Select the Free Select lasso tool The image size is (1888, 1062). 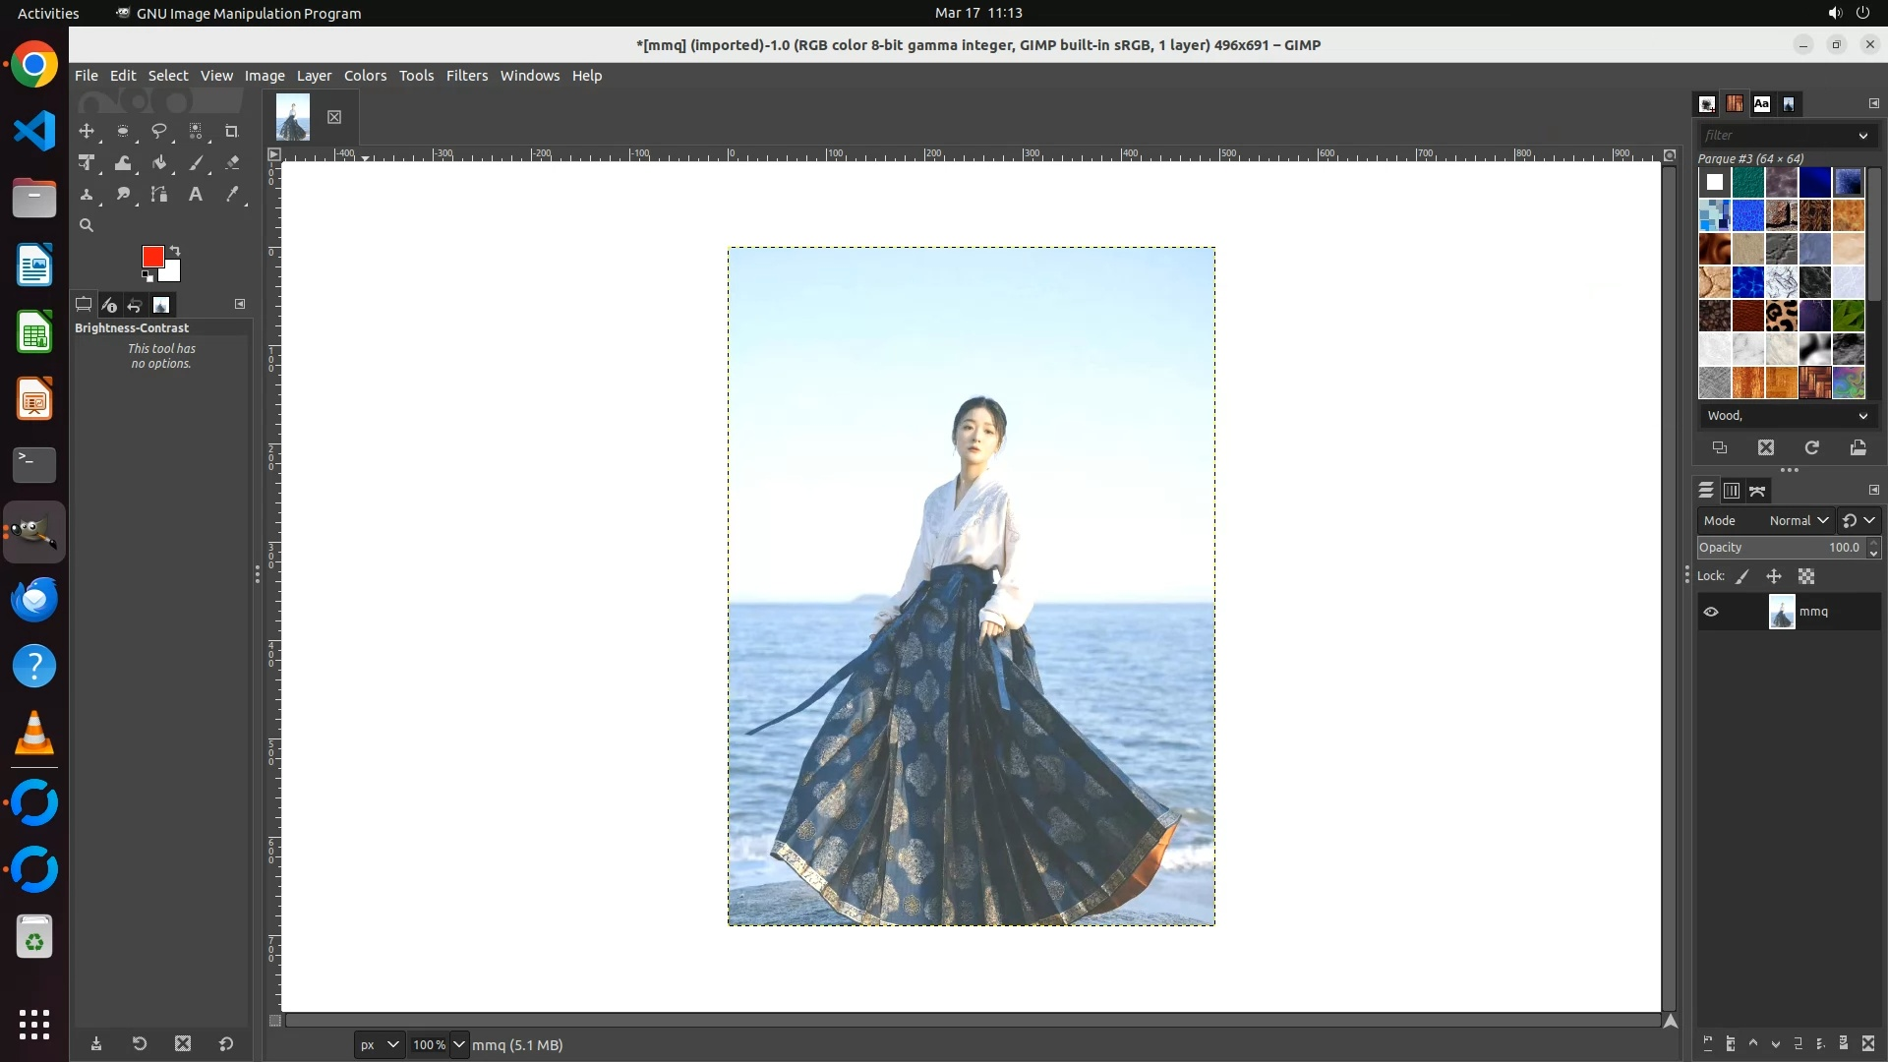pos(158,131)
